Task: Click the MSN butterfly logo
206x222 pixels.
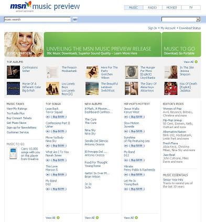Action: click(x=28, y=4)
